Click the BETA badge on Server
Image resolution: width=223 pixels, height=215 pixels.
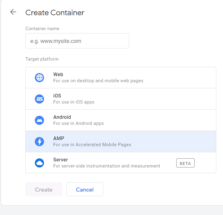[x=185, y=163]
